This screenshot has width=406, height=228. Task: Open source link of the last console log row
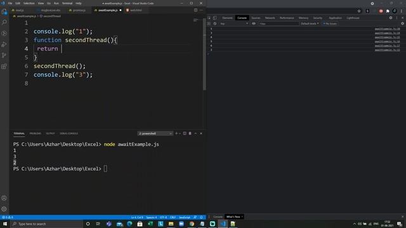[x=388, y=49]
